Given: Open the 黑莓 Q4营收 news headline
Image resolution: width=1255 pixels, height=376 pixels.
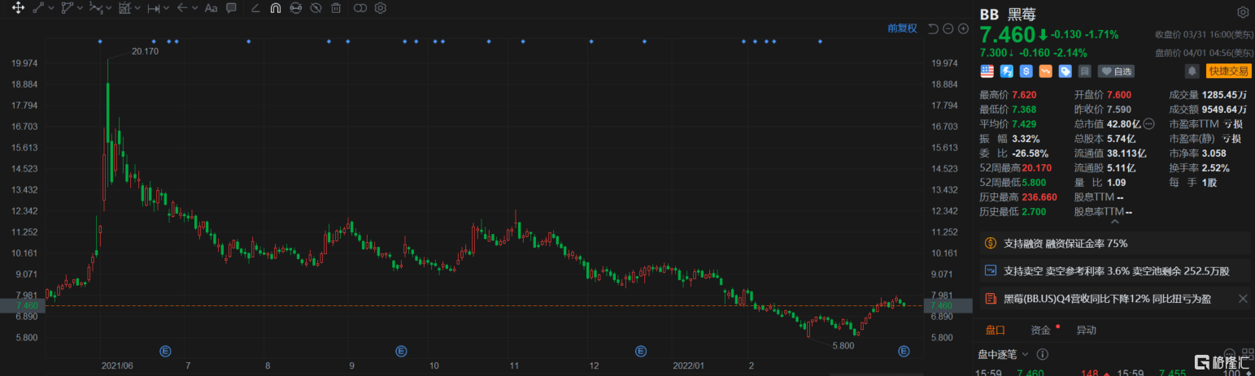Looking at the screenshot, I should (x=1107, y=299).
